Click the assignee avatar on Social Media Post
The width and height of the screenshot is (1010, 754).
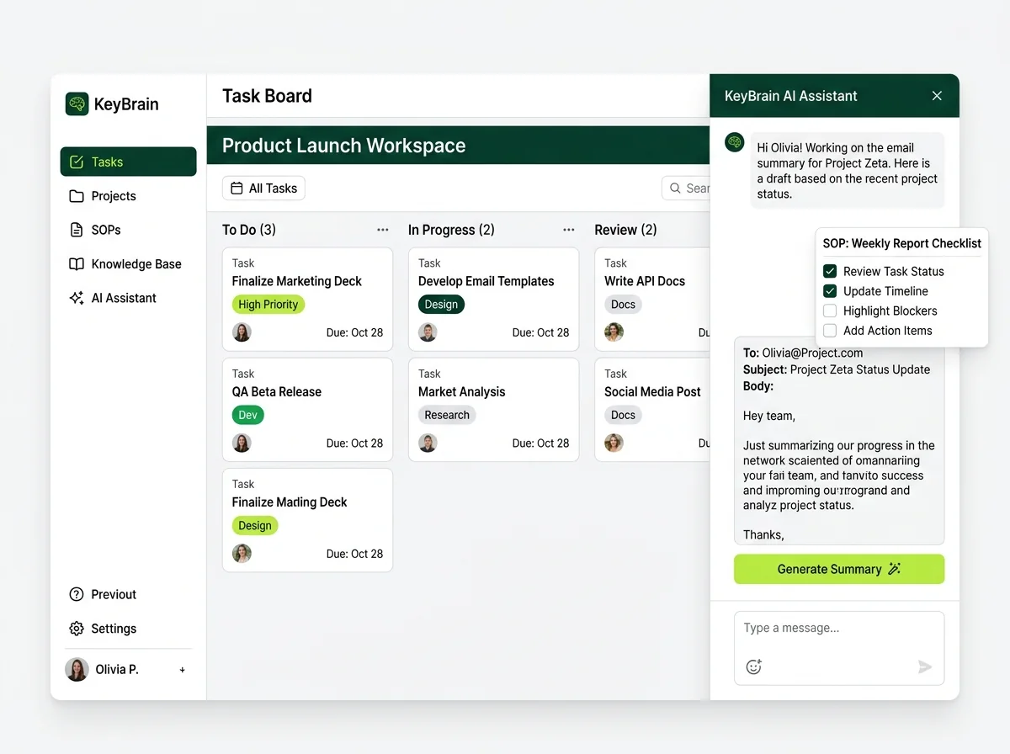tap(614, 443)
